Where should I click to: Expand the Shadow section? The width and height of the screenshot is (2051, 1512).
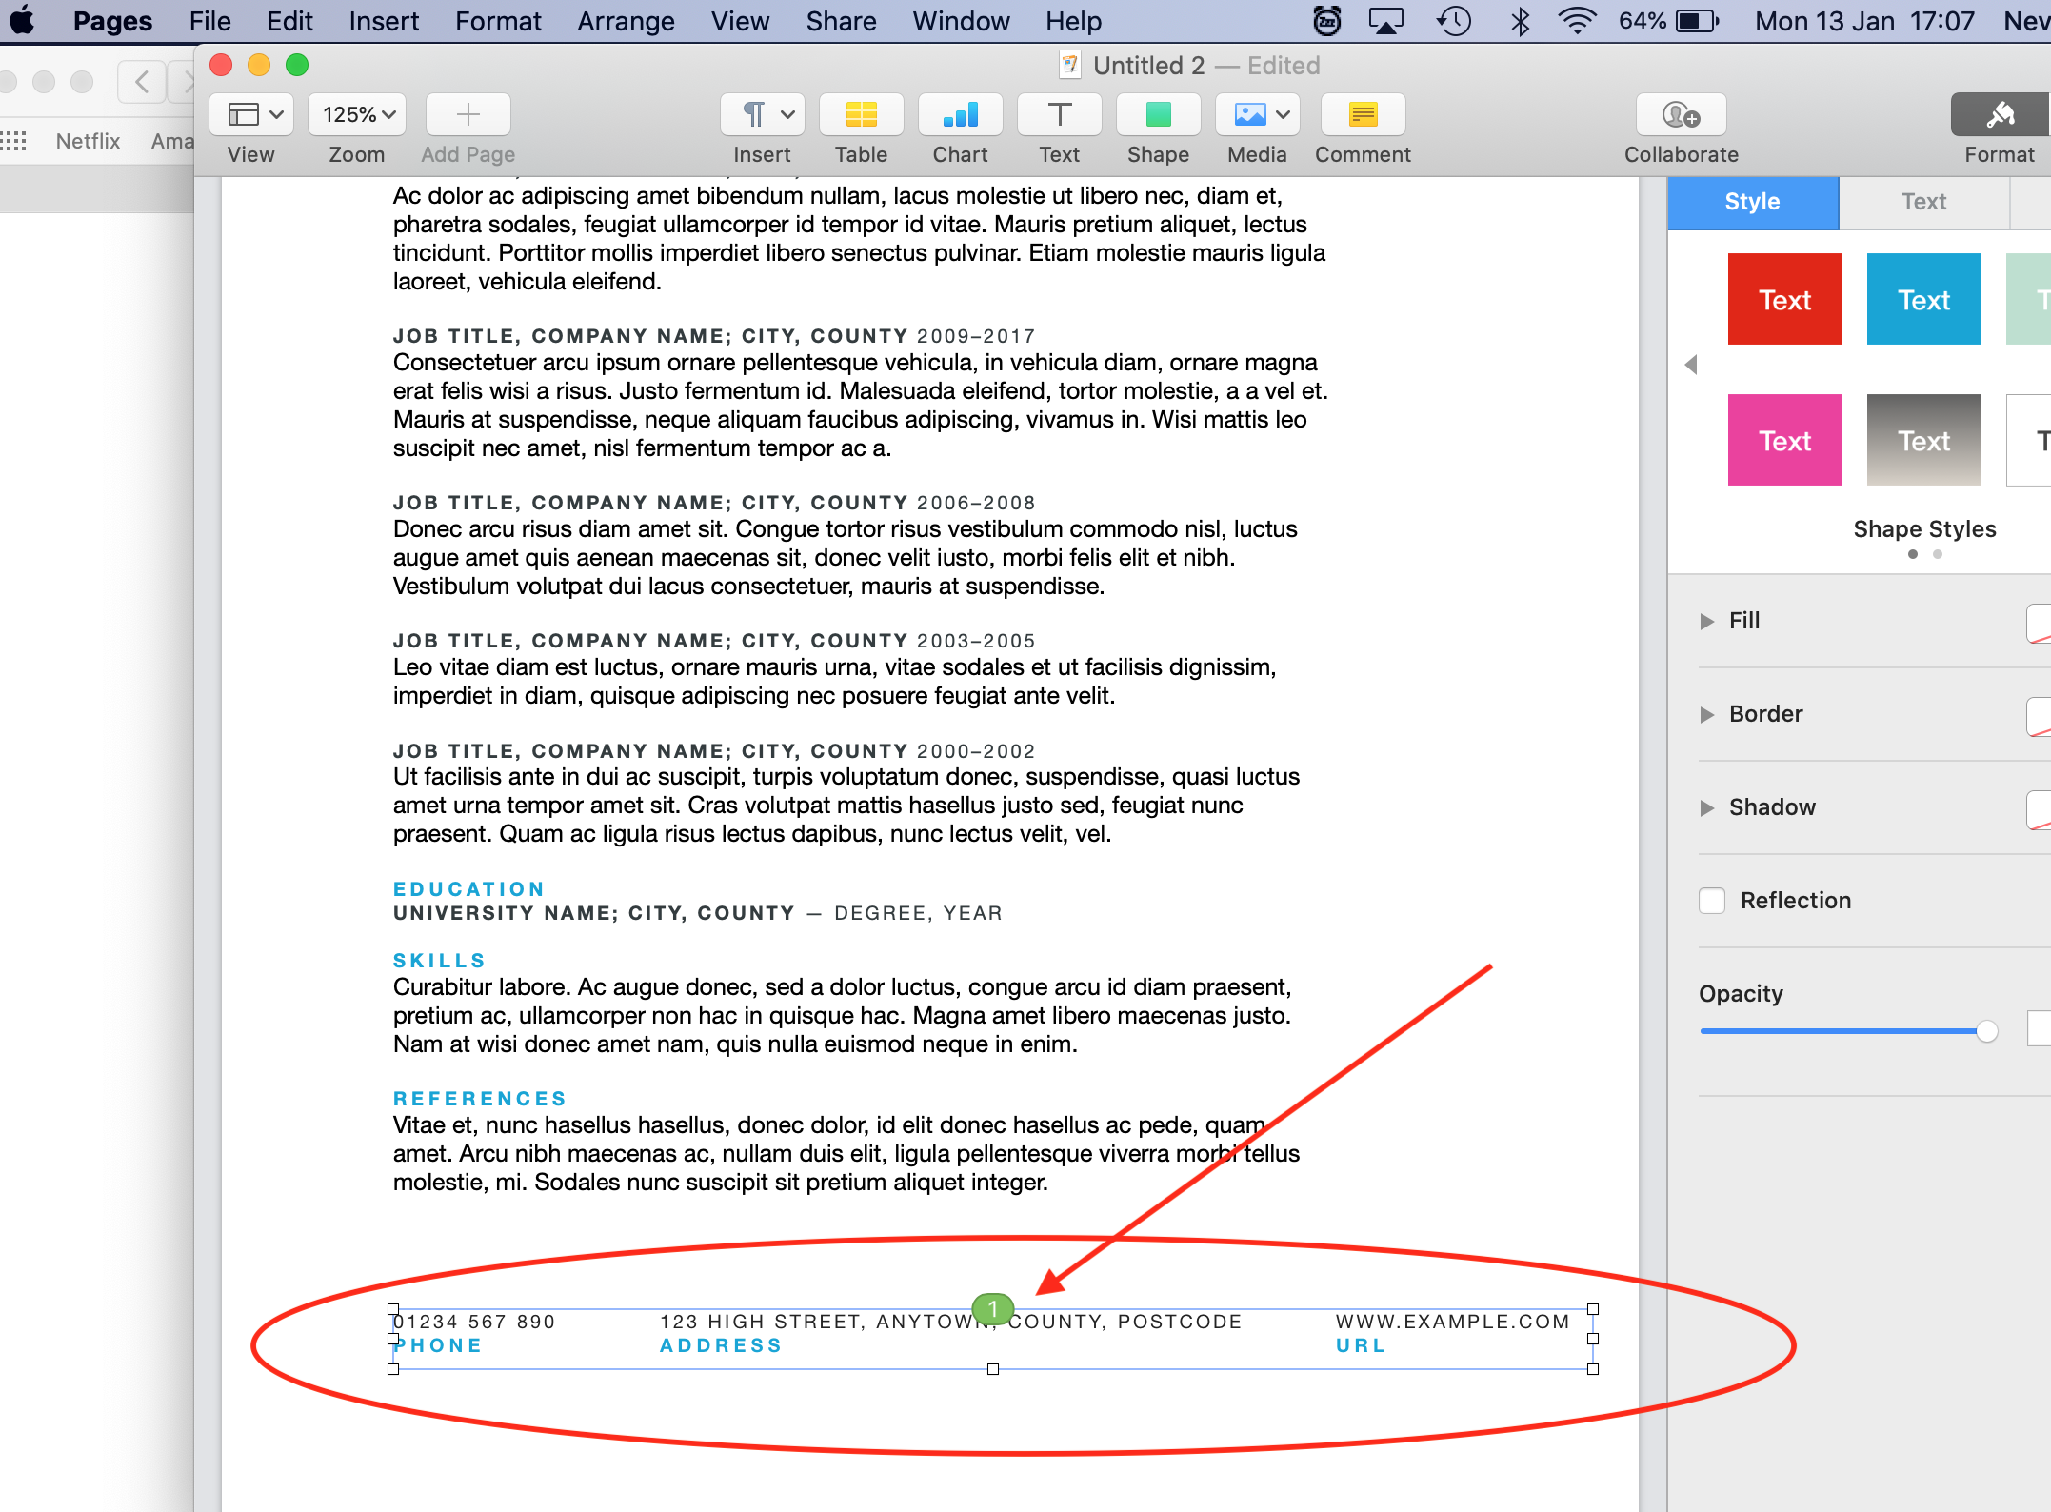(1707, 808)
